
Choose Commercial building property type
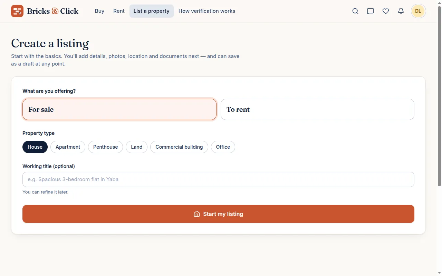(x=179, y=147)
